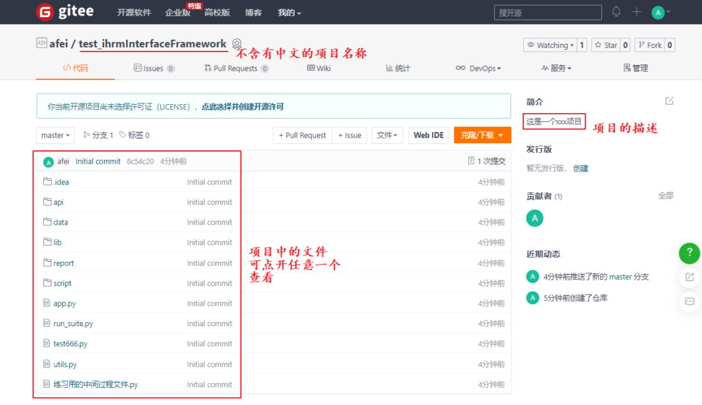This screenshot has height=405, width=702.
Task: Click the Gitee logo
Action: click(x=65, y=12)
